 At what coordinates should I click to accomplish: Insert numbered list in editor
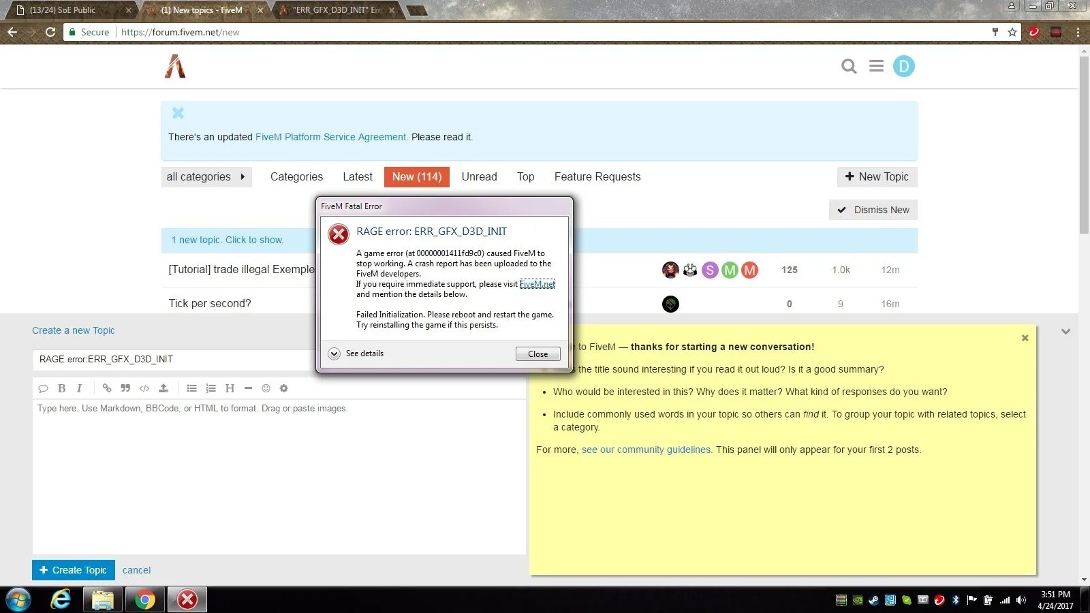click(211, 388)
